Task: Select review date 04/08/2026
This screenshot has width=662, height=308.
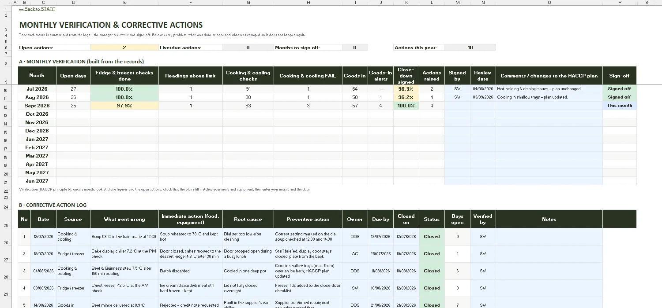Action: point(483,89)
